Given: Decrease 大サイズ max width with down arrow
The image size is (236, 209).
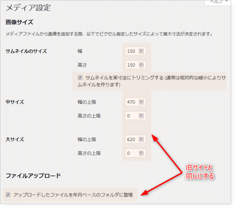Looking at the screenshot, I should pyautogui.click(x=141, y=141).
